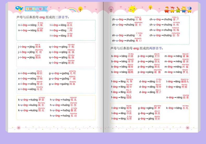The width and height of the screenshot is (206, 144).
Task: Click the brown dog in green cart
Action: [x=178, y=10]
